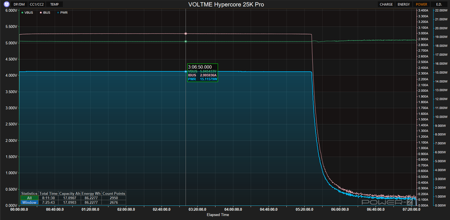Click count points value 2676

[113, 202]
